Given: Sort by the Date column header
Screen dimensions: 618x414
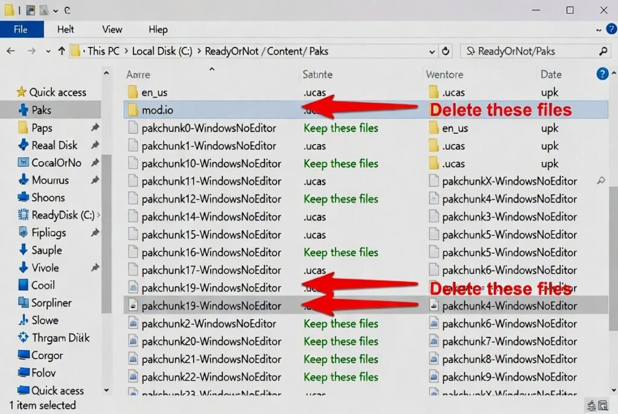Looking at the screenshot, I should click(x=551, y=75).
